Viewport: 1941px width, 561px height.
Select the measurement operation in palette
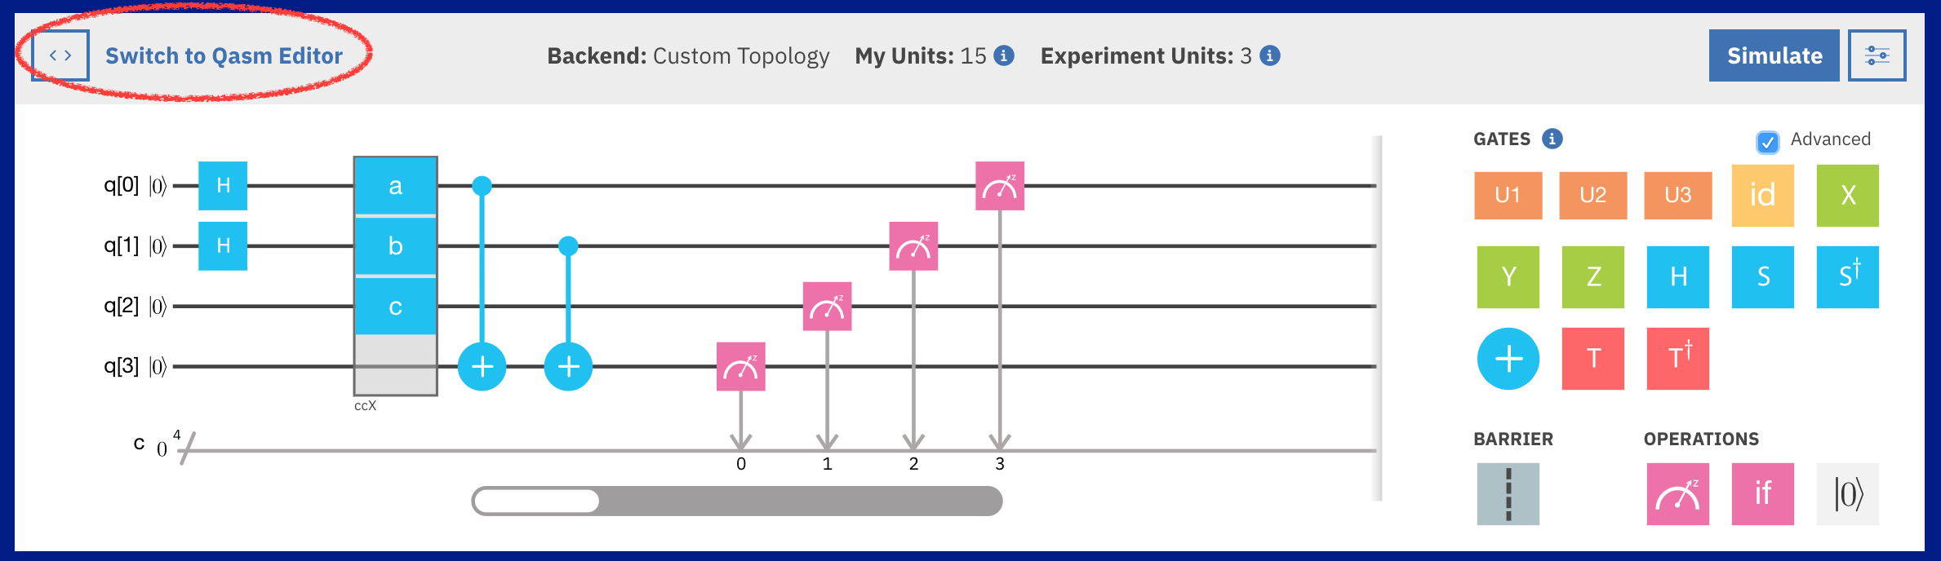(1677, 493)
